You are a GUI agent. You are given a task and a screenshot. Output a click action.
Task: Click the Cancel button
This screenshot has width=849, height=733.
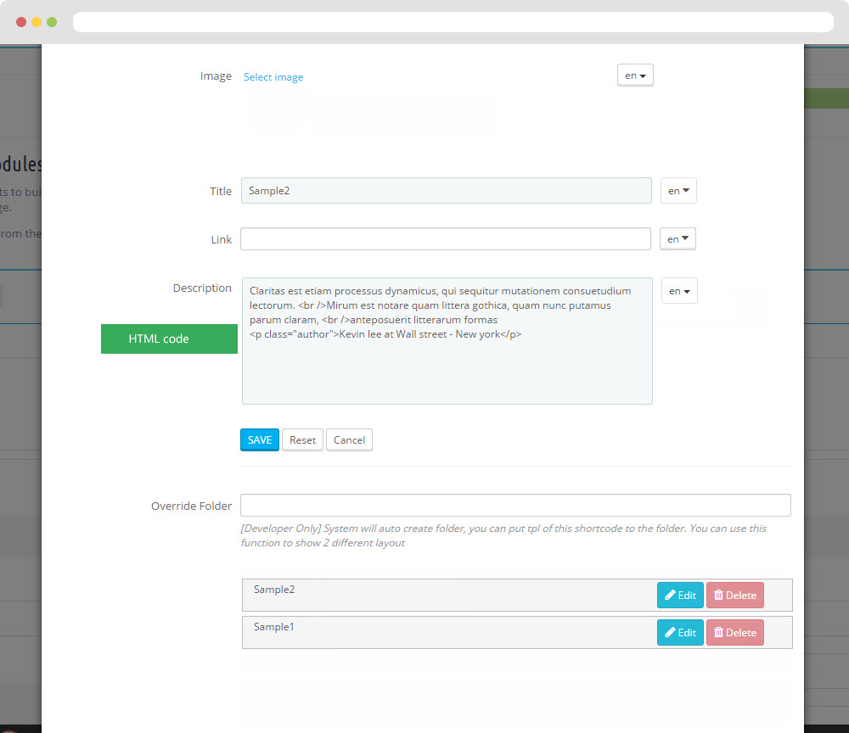[x=349, y=440]
